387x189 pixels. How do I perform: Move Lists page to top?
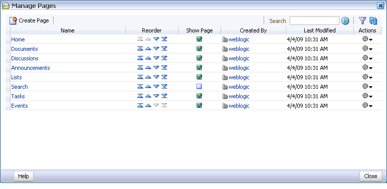140,77
